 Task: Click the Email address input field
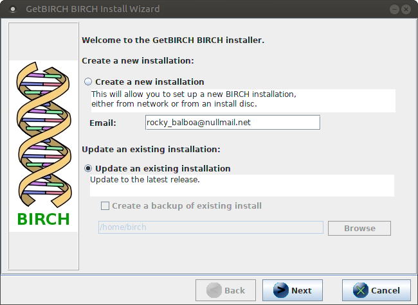pyautogui.click(x=232, y=122)
